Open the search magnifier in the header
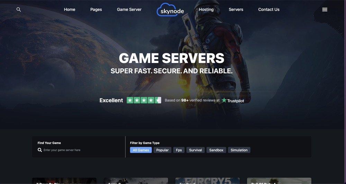This screenshot has width=346, height=184. (x=19, y=9)
